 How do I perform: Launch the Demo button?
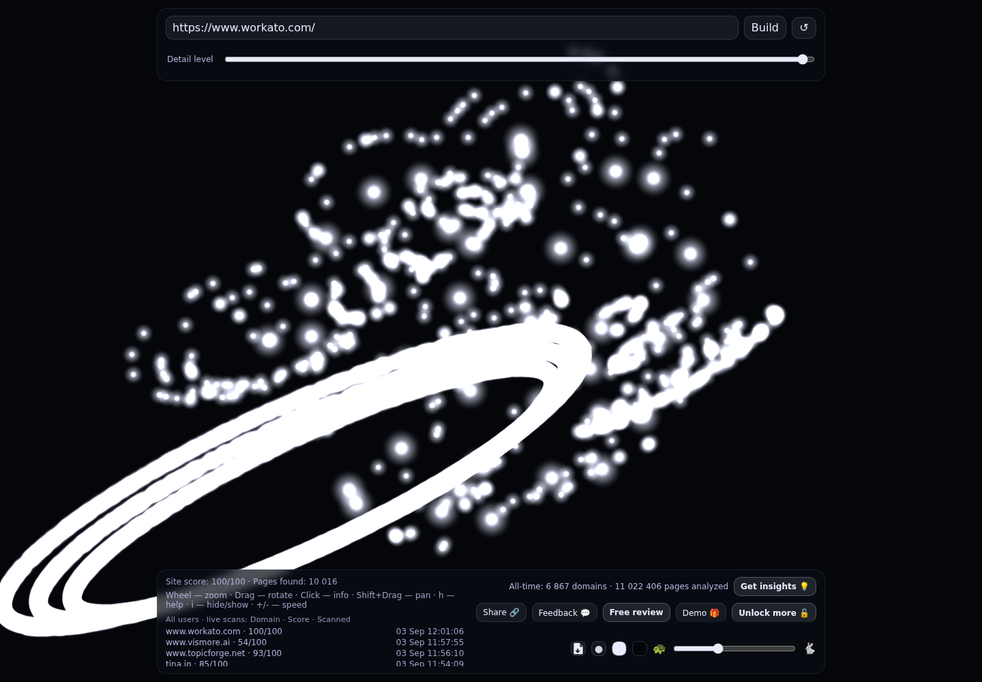[701, 612]
